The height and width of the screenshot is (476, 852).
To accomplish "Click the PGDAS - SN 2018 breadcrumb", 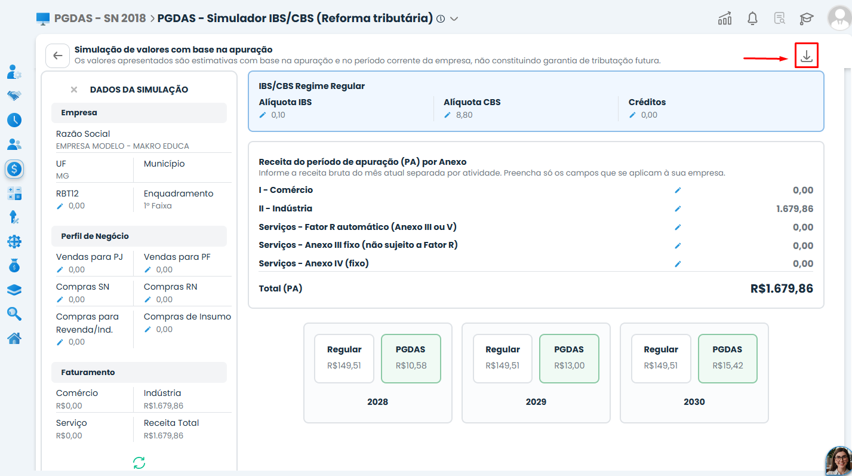I will tap(100, 19).
